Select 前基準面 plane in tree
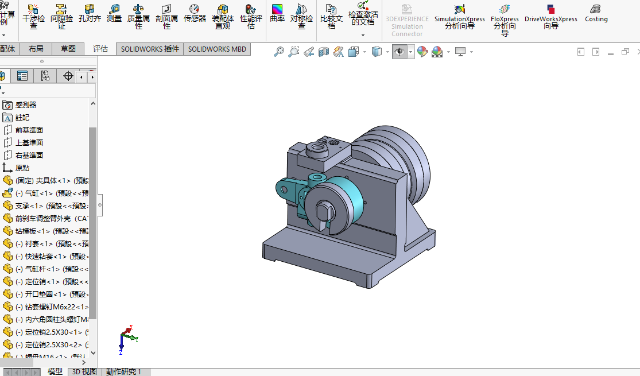The image size is (640, 376). tap(29, 130)
